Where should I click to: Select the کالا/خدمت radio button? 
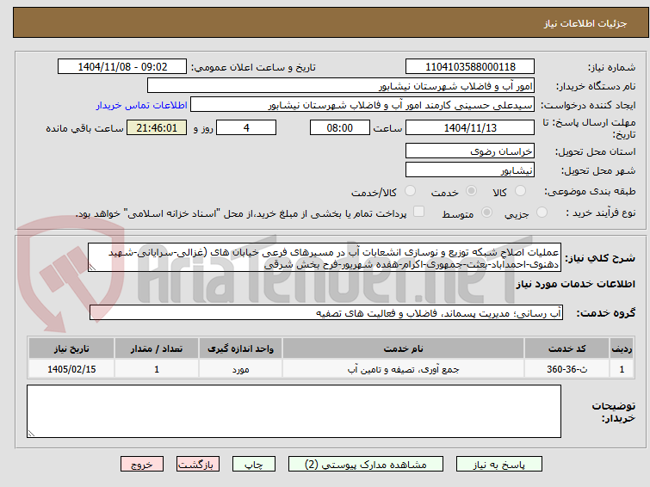click(410, 191)
